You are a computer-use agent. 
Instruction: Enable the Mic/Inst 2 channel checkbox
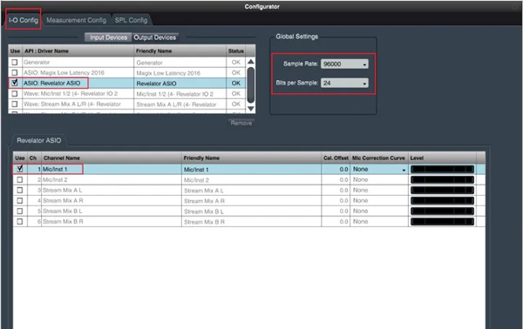(20, 180)
